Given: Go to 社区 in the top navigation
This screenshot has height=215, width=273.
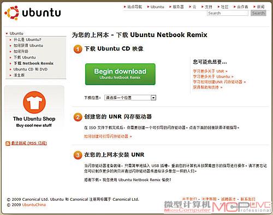Looking at the screenshot, I should (x=224, y=7).
